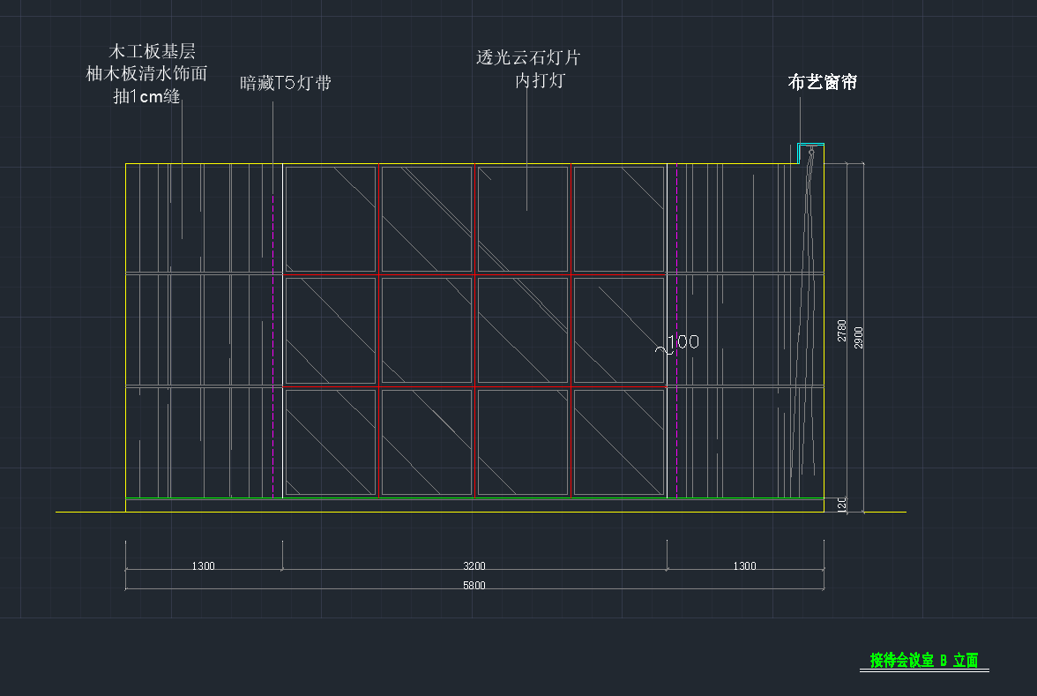1037x696 pixels.
Task: Select the 木工板基层 annotation text
Action: tap(151, 52)
